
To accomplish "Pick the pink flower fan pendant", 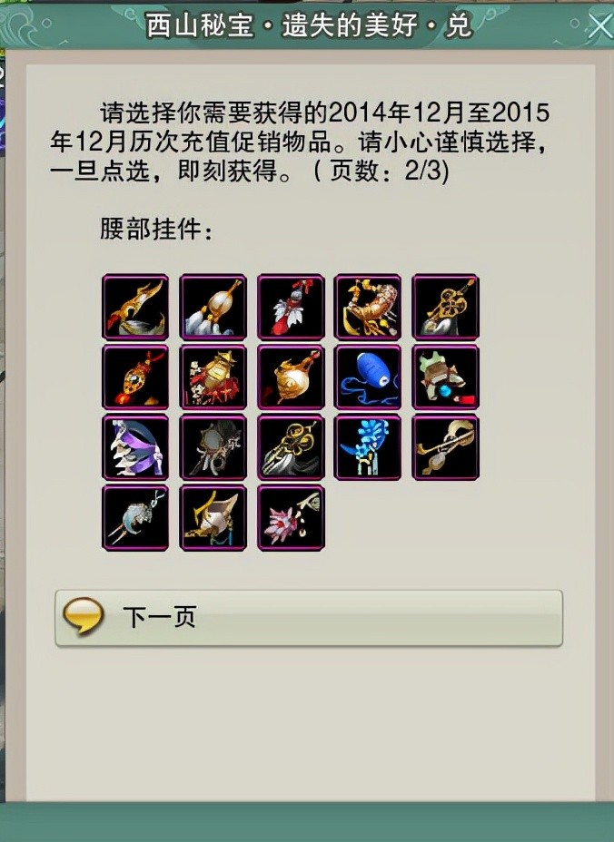I will tap(291, 518).
